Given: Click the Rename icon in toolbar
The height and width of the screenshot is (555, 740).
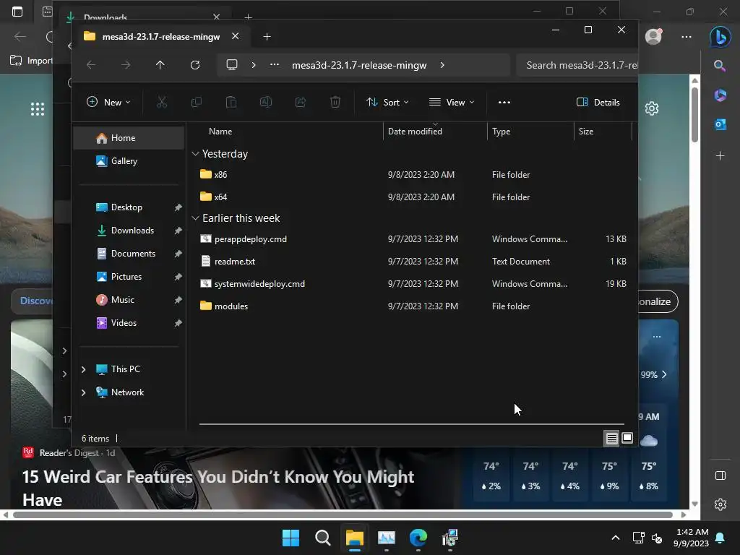Looking at the screenshot, I should [x=266, y=102].
